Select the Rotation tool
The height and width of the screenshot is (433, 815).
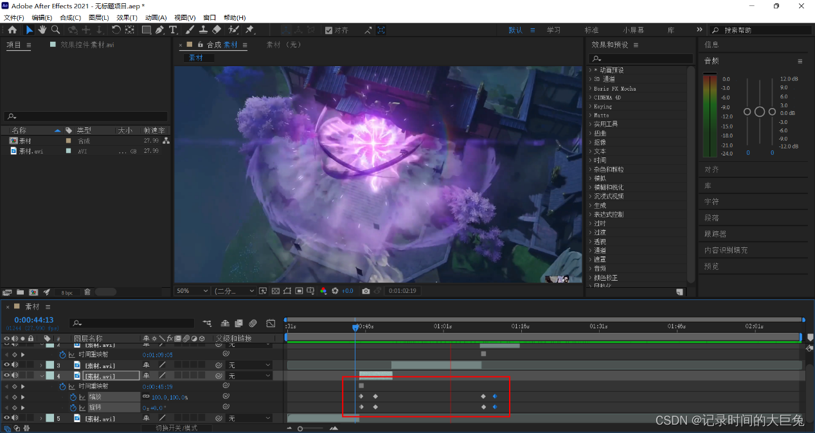point(116,30)
